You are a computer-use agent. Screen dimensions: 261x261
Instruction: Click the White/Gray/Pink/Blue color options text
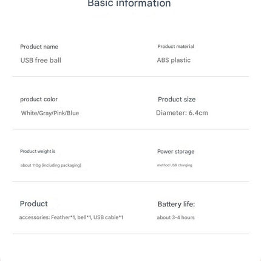tap(50, 113)
